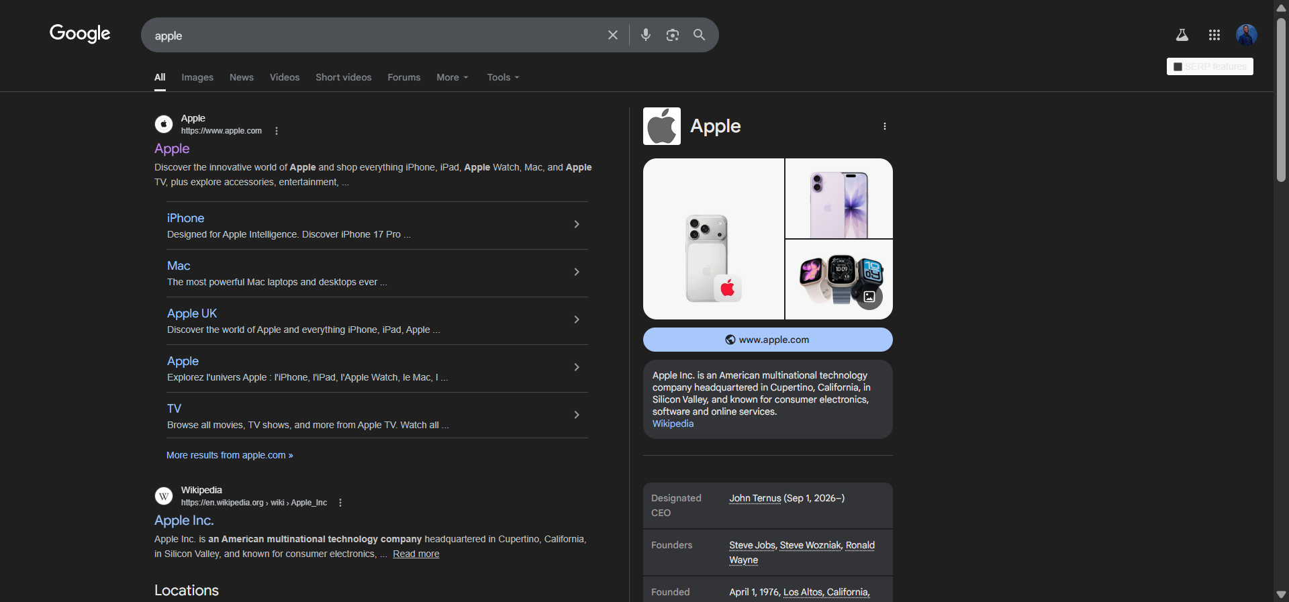Viewport: 1289px width, 602px height.
Task: Expand the iPhone sitelink chevron
Action: 577,224
